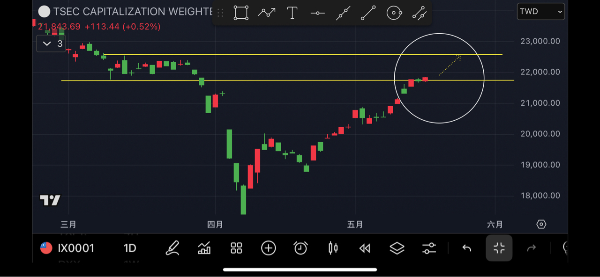
Task: Tap the +113.44 (+0.52%) change value
Action: (122, 27)
